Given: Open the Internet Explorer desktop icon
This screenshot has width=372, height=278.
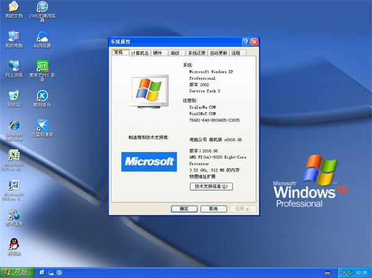Looking at the screenshot, I should [14, 124].
